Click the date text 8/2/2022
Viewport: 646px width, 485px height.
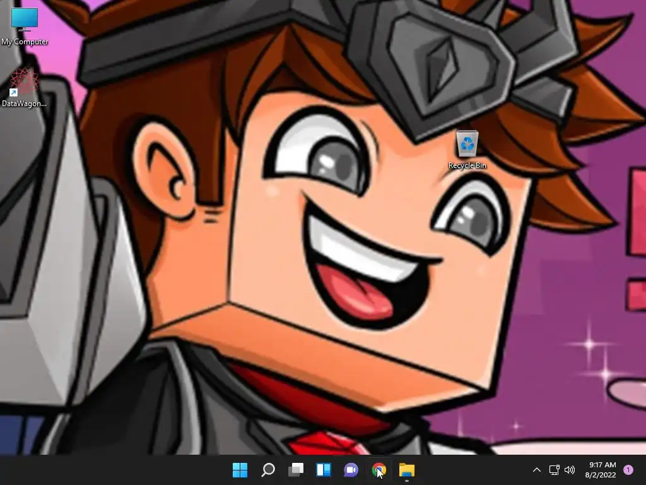click(x=601, y=475)
